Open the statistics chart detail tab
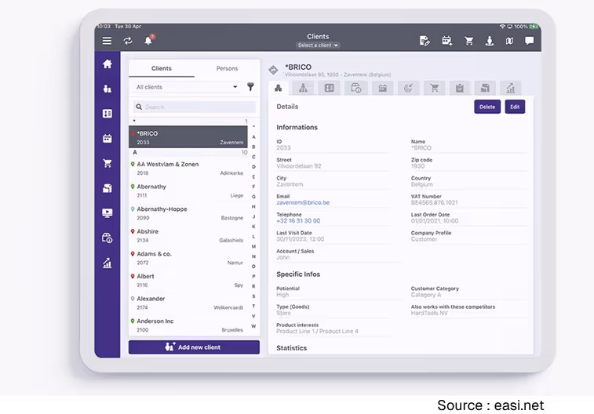 click(x=511, y=88)
